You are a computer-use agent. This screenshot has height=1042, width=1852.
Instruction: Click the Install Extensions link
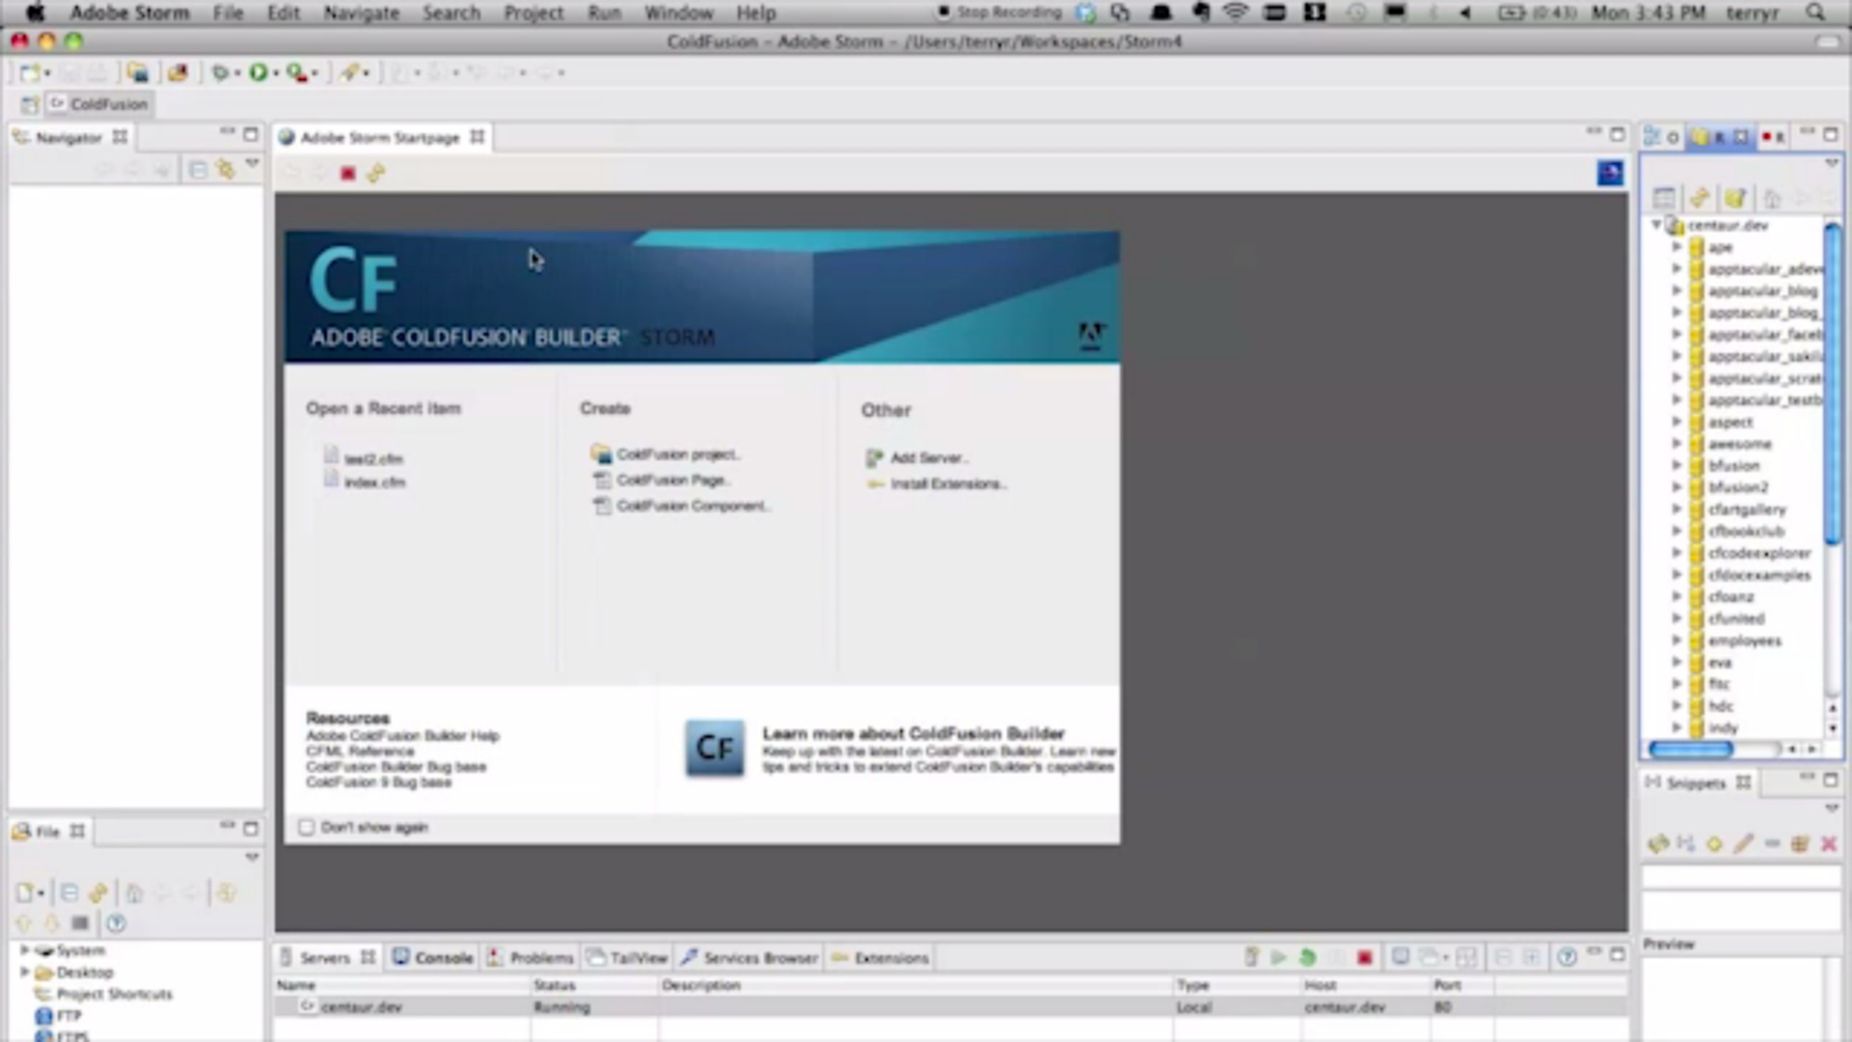click(x=947, y=483)
